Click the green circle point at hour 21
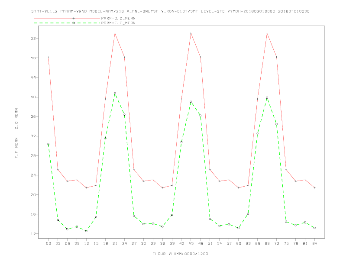343x265 pixels. 115,94
